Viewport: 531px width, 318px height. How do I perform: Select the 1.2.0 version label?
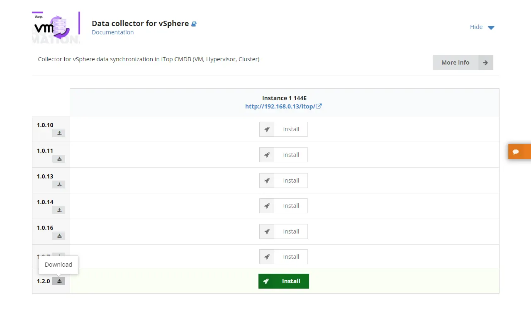(43, 281)
